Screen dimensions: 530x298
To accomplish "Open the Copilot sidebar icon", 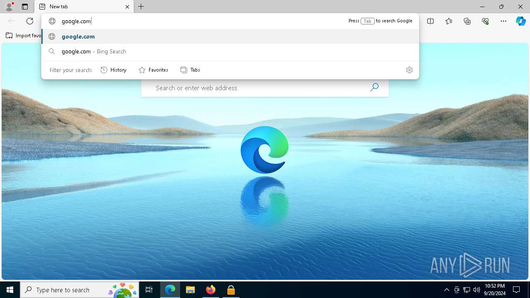I will 520,21.
